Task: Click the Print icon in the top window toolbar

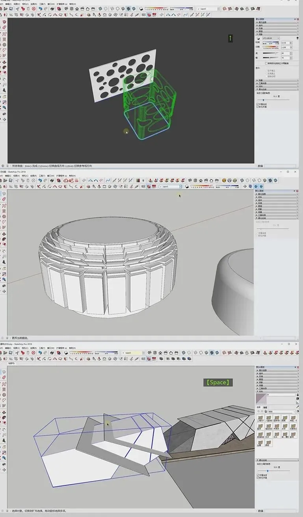Action: (52, 9)
